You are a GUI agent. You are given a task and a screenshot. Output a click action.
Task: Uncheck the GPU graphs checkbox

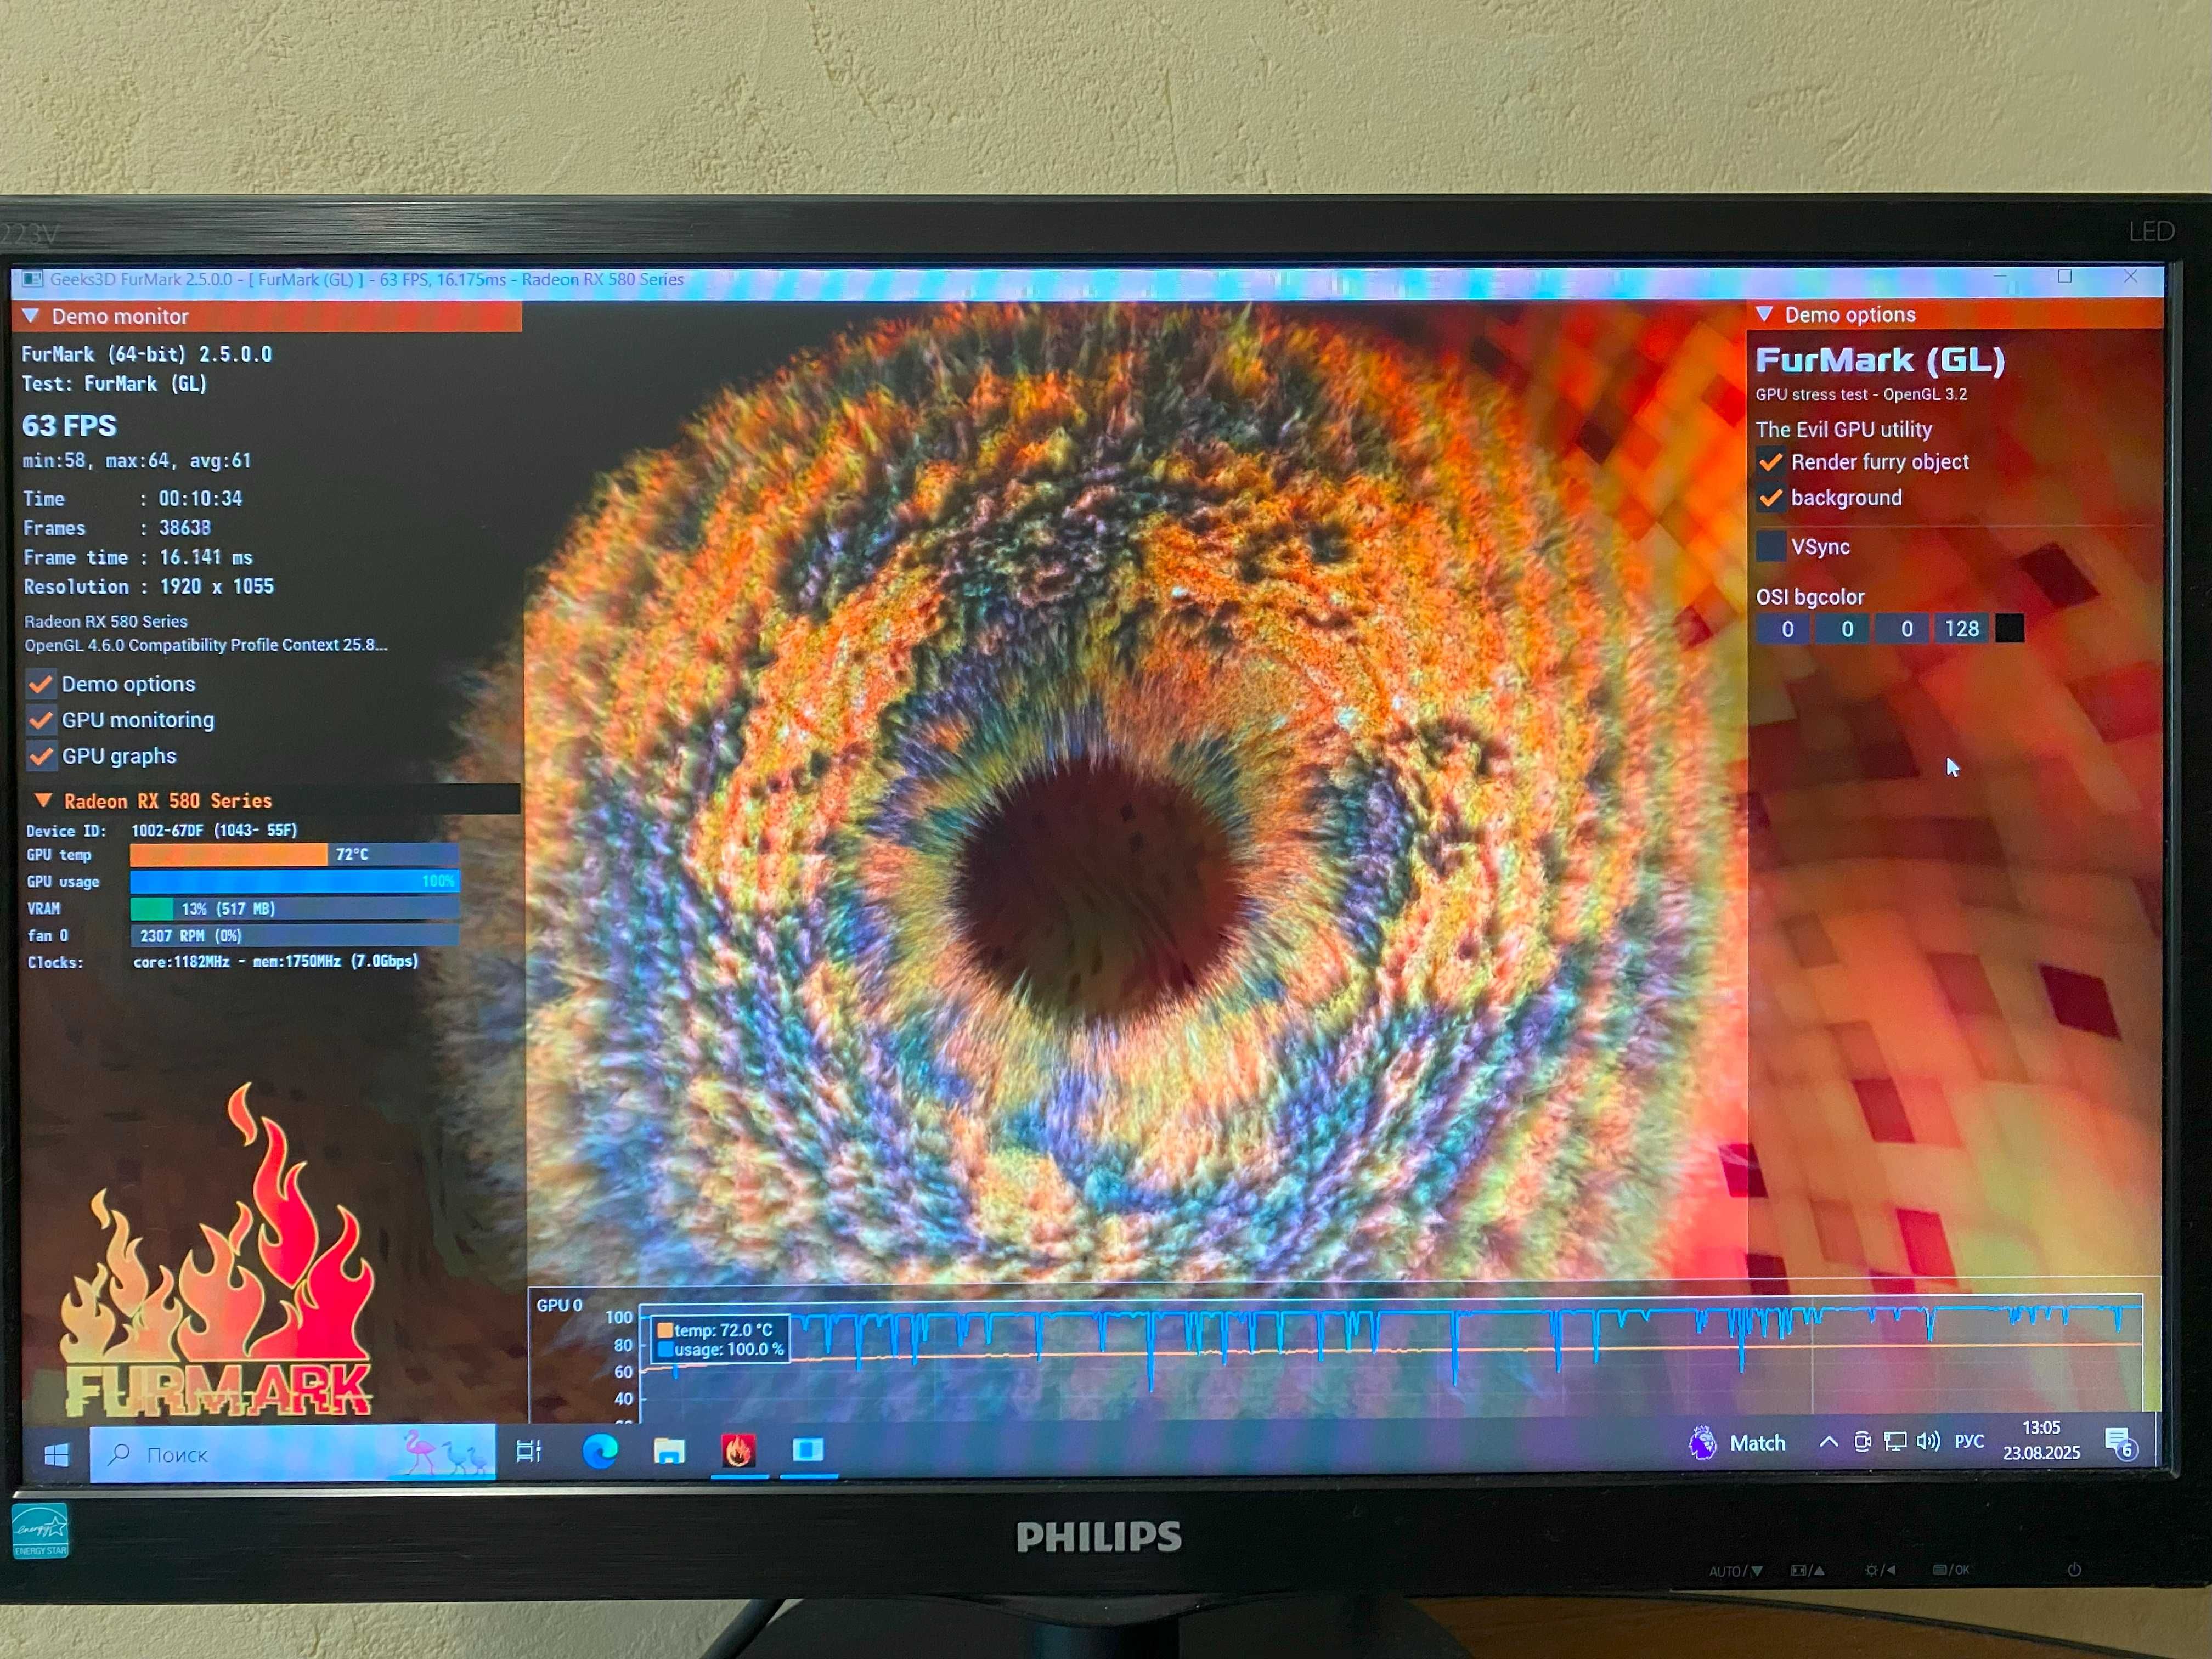pos(41,756)
